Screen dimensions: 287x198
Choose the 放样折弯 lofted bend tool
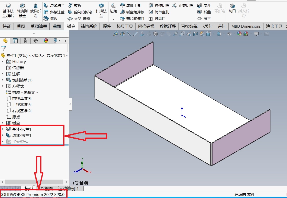[x=36, y=11]
